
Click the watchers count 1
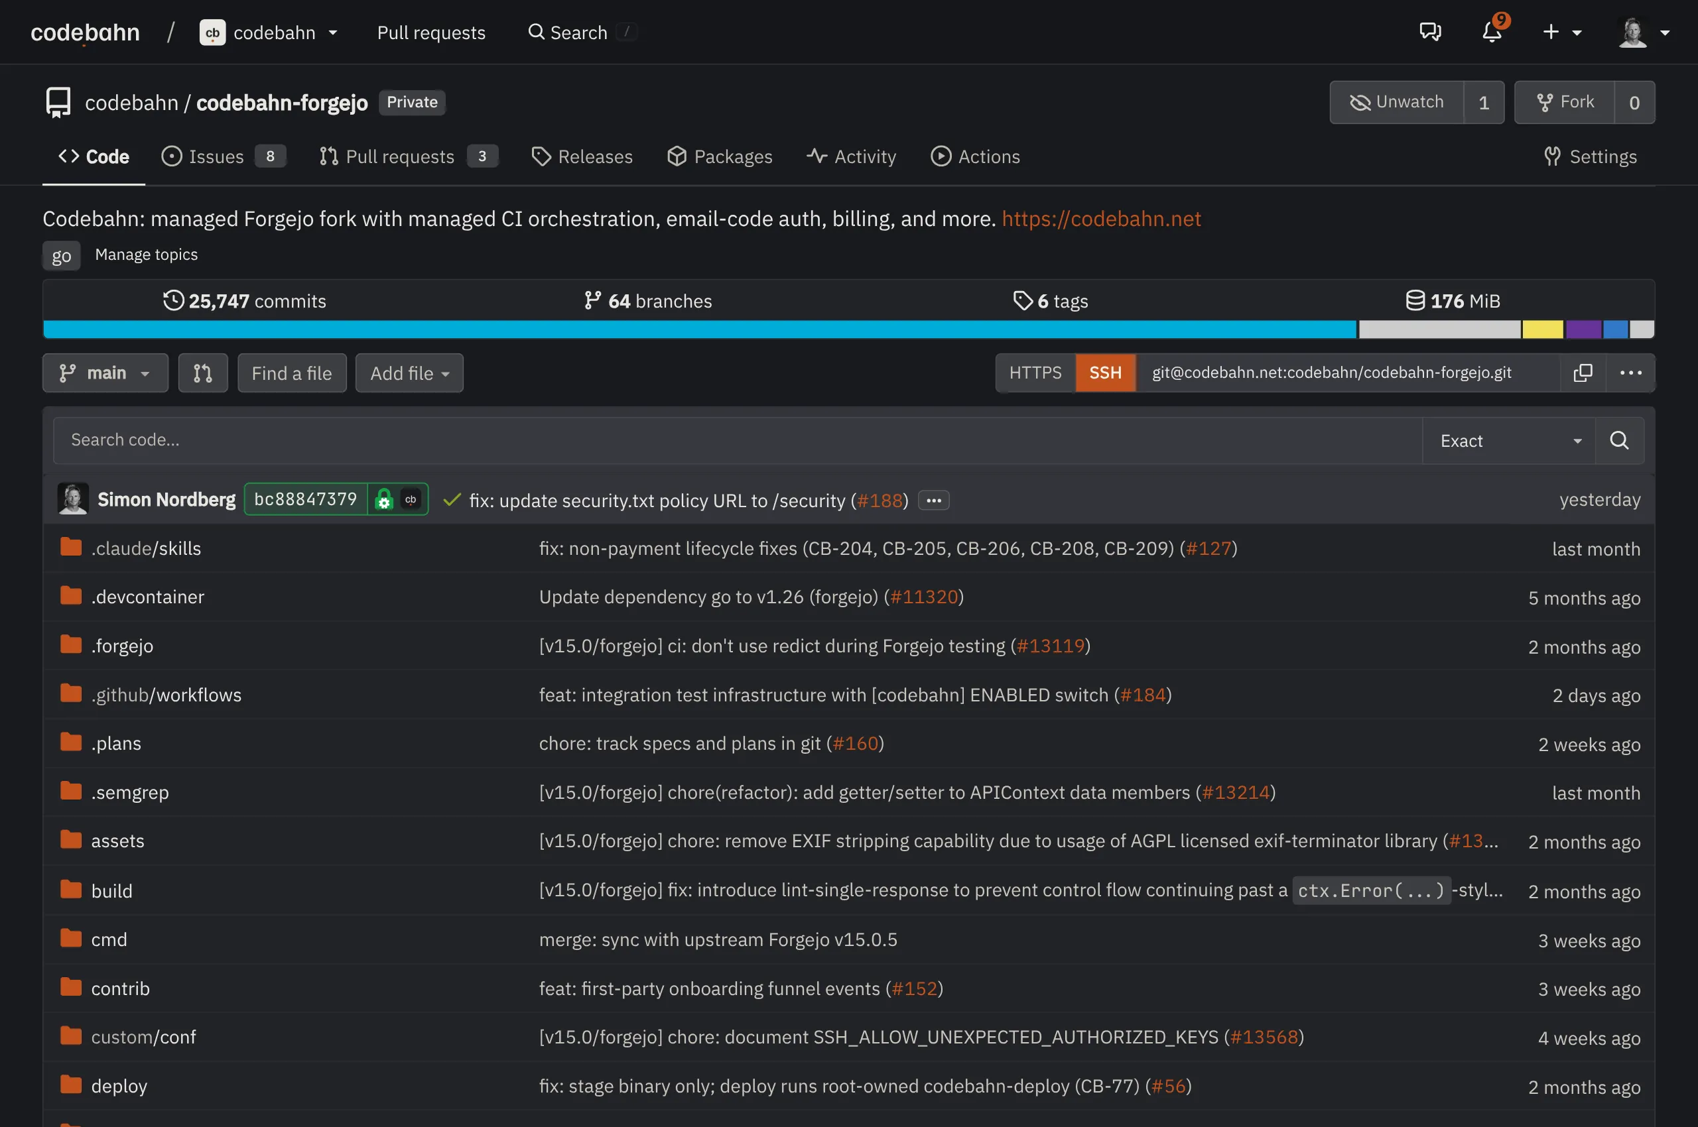(x=1484, y=102)
